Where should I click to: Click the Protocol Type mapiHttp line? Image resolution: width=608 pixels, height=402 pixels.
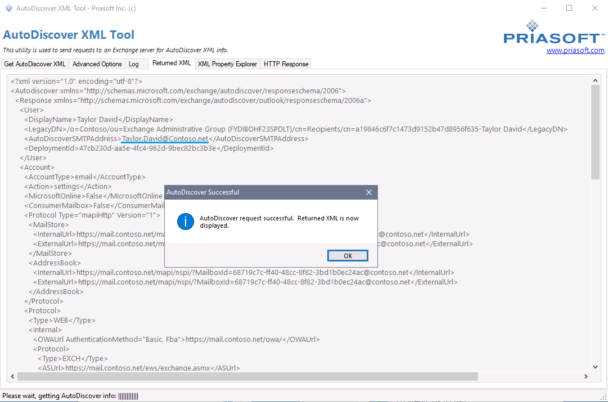92,215
